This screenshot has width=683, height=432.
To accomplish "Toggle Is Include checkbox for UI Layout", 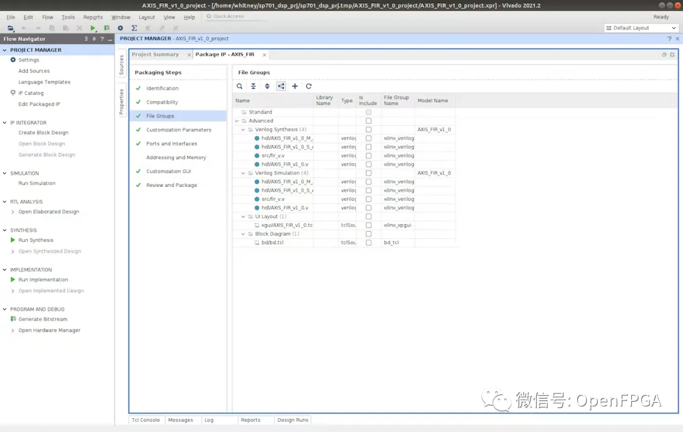I will [x=369, y=217].
